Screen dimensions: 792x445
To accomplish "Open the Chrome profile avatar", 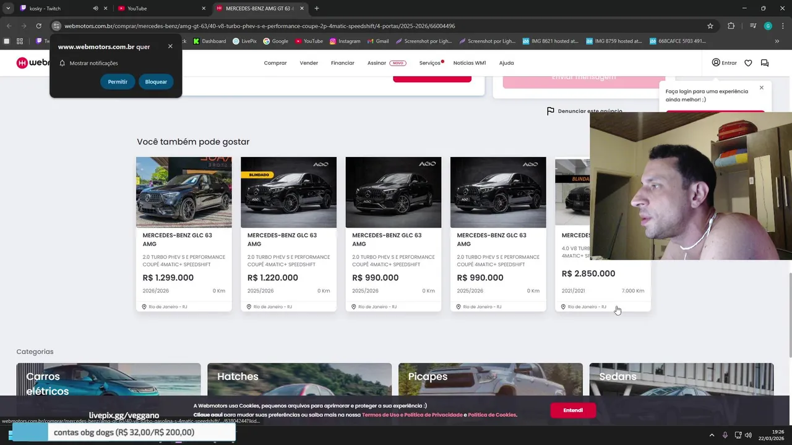I will coord(768,26).
